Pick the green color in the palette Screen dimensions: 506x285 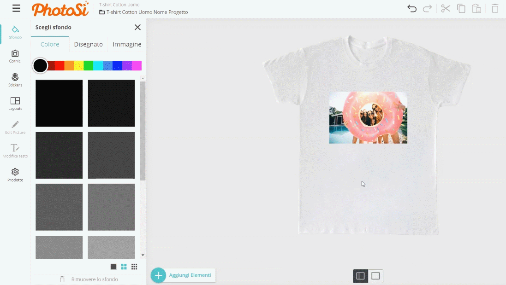click(88, 66)
